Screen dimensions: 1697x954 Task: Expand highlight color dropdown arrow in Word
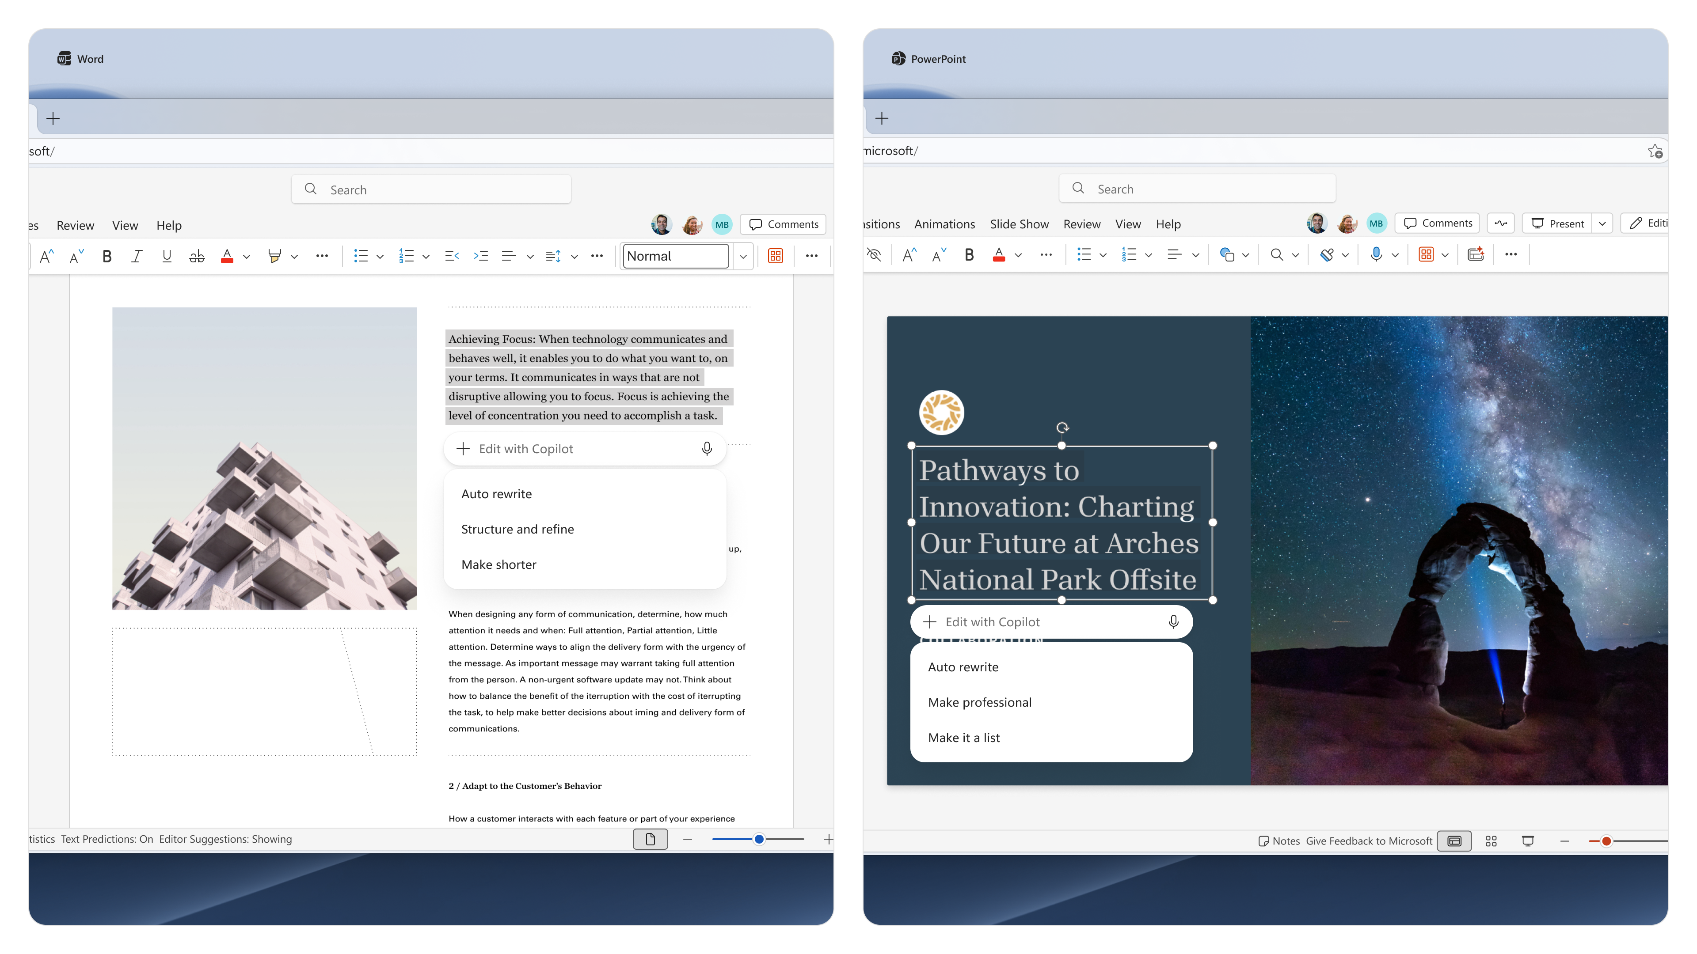click(294, 257)
